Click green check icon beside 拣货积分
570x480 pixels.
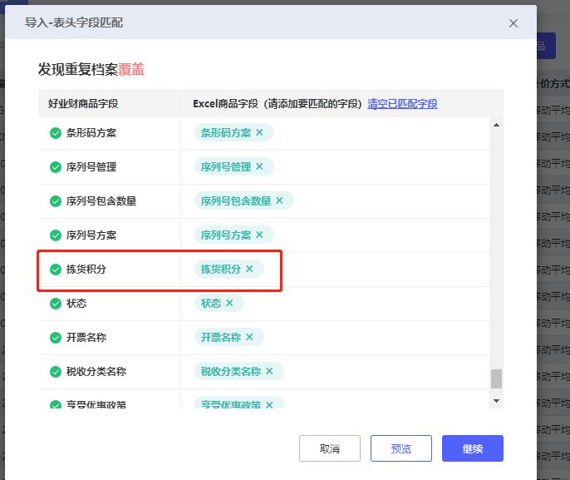(x=56, y=270)
